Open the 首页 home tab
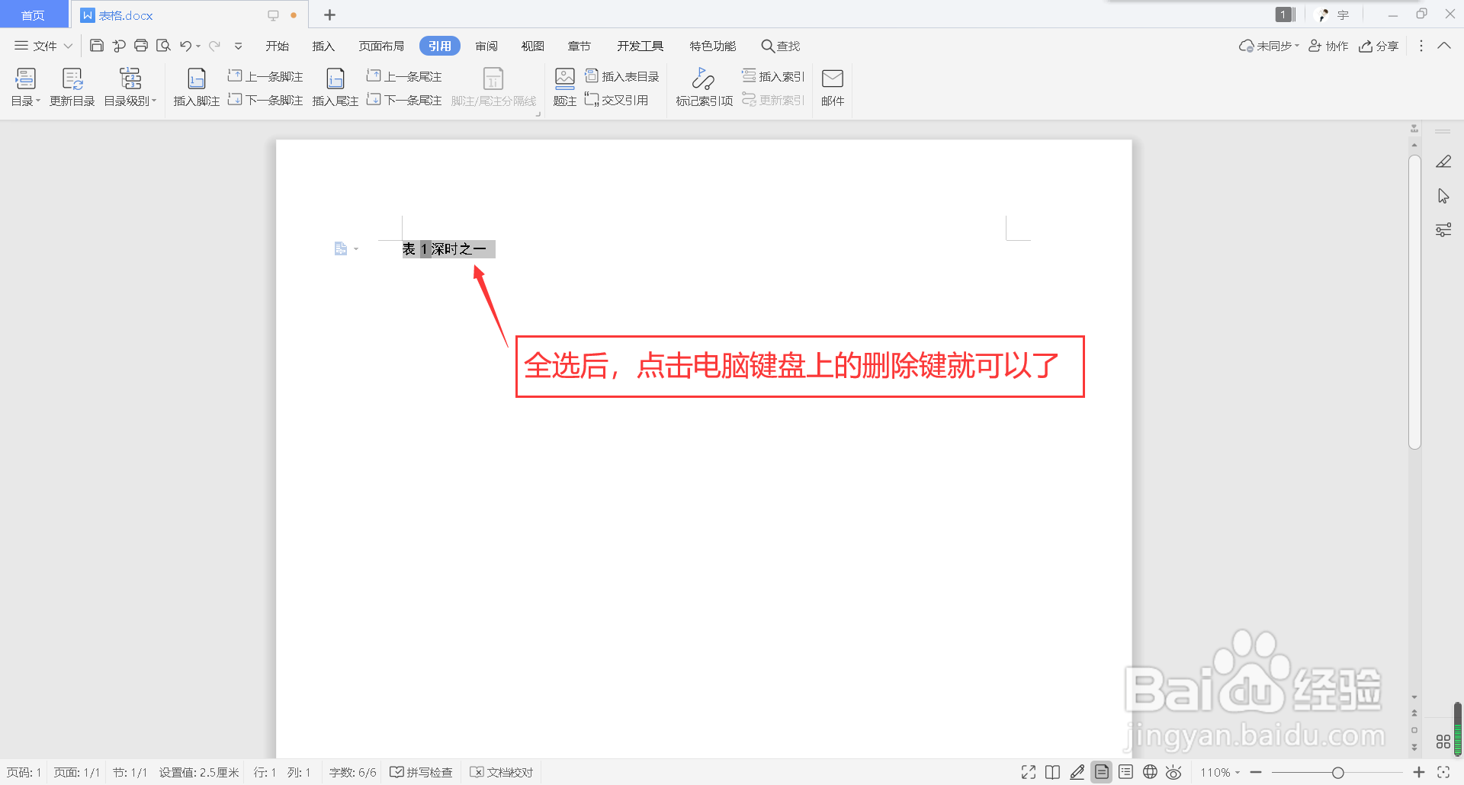Viewport: 1464px width, 785px height. [33, 15]
